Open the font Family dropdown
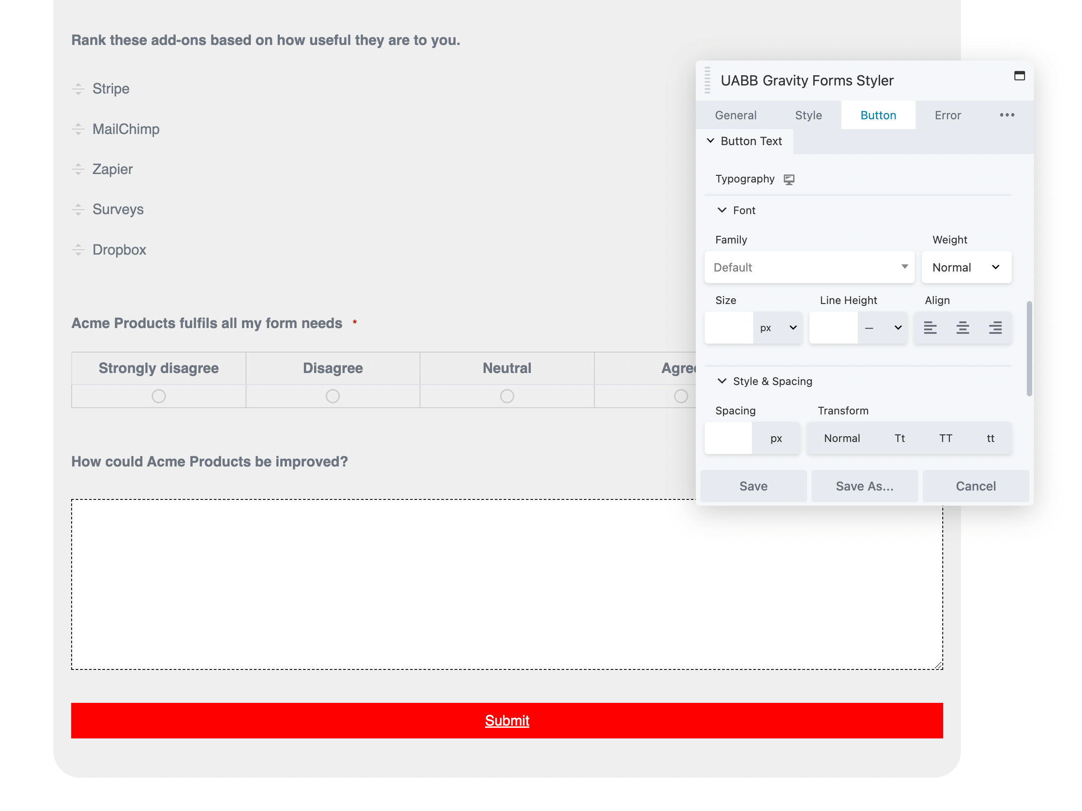This screenshot has height=811, width=1082. [x=809, y=267]
